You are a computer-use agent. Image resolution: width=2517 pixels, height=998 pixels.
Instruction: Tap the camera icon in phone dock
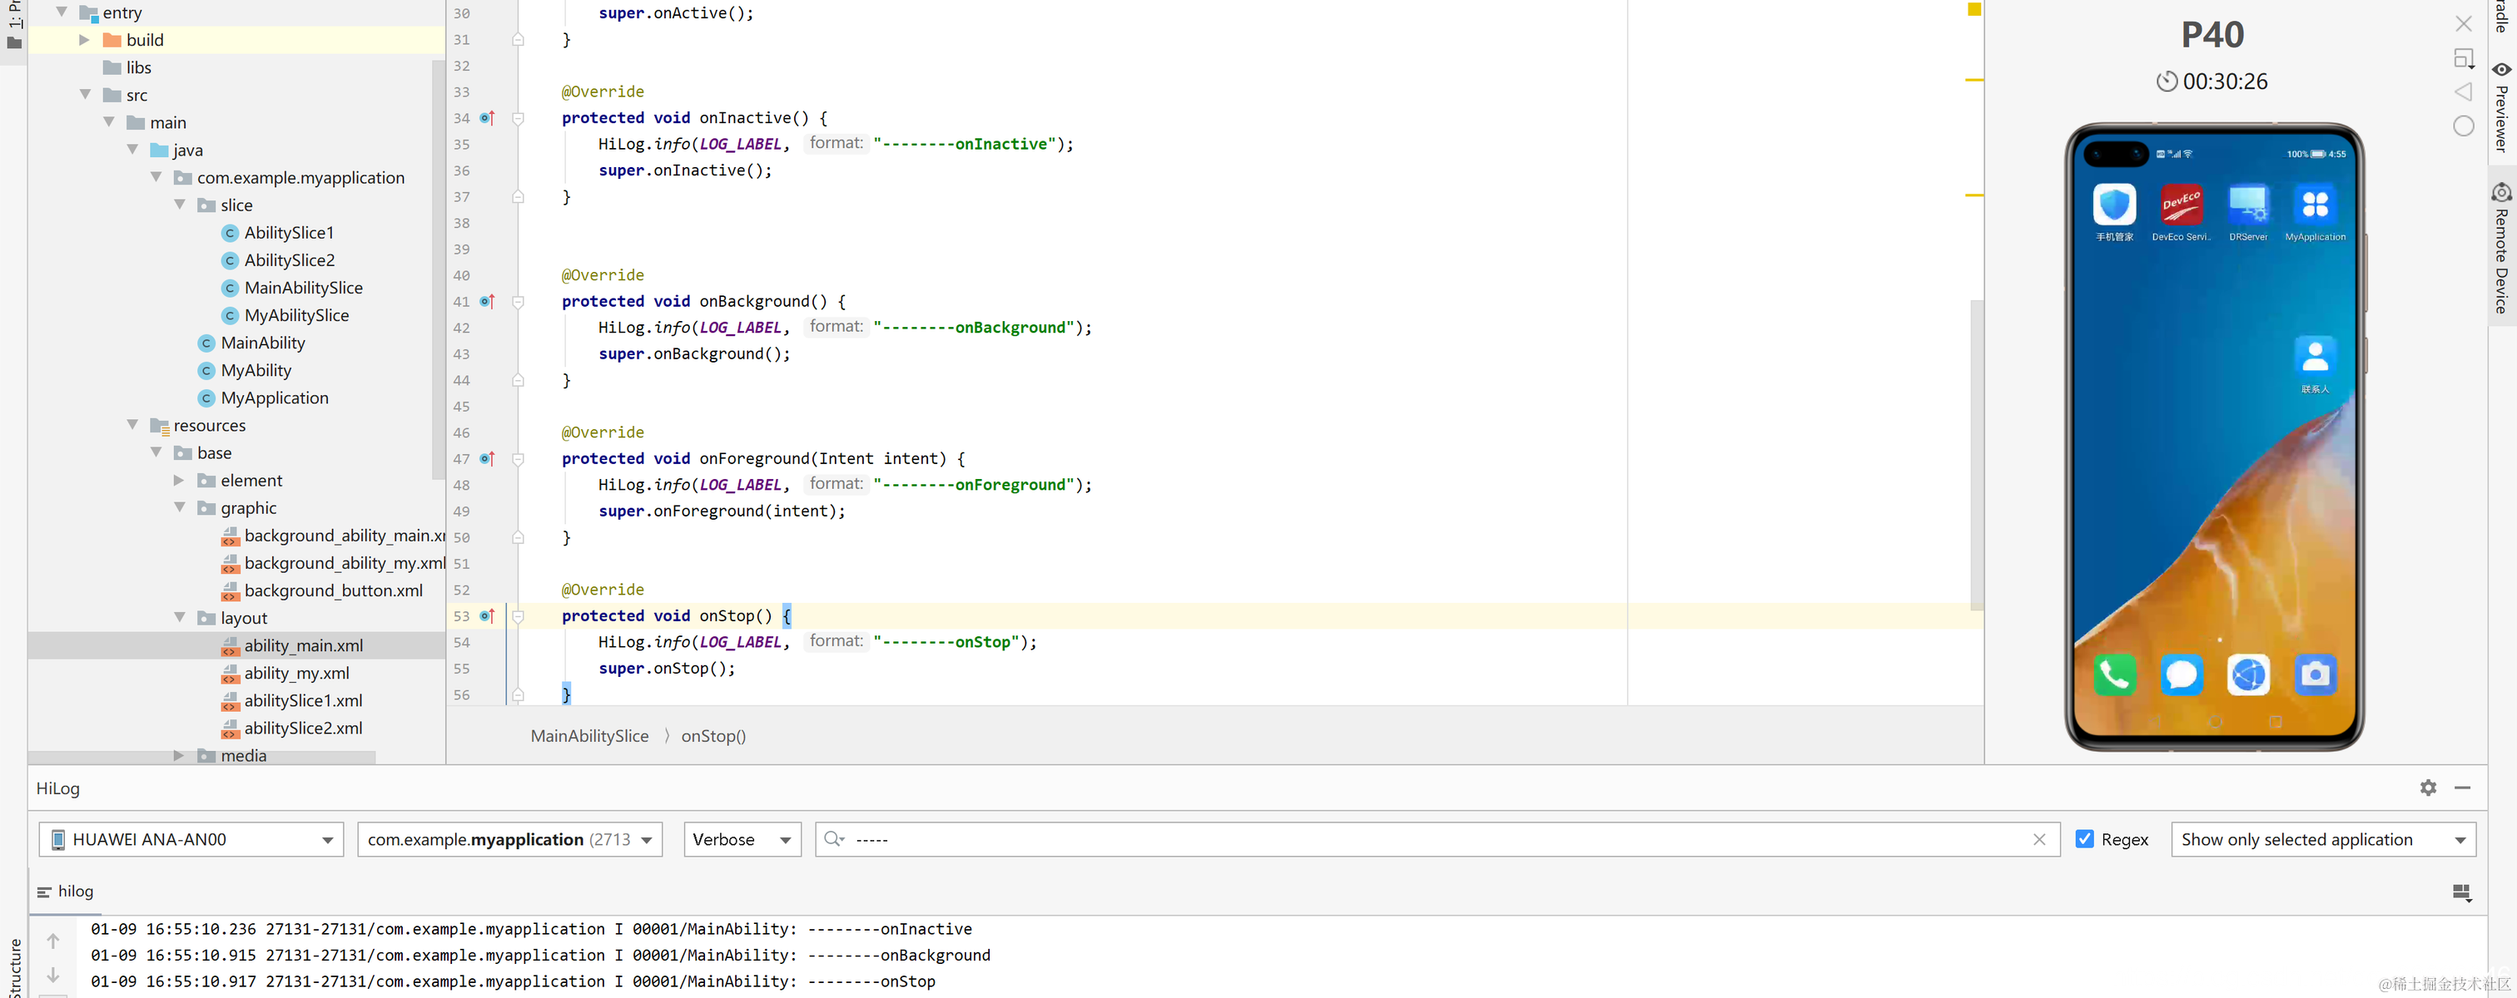[x=2314, y=674]
